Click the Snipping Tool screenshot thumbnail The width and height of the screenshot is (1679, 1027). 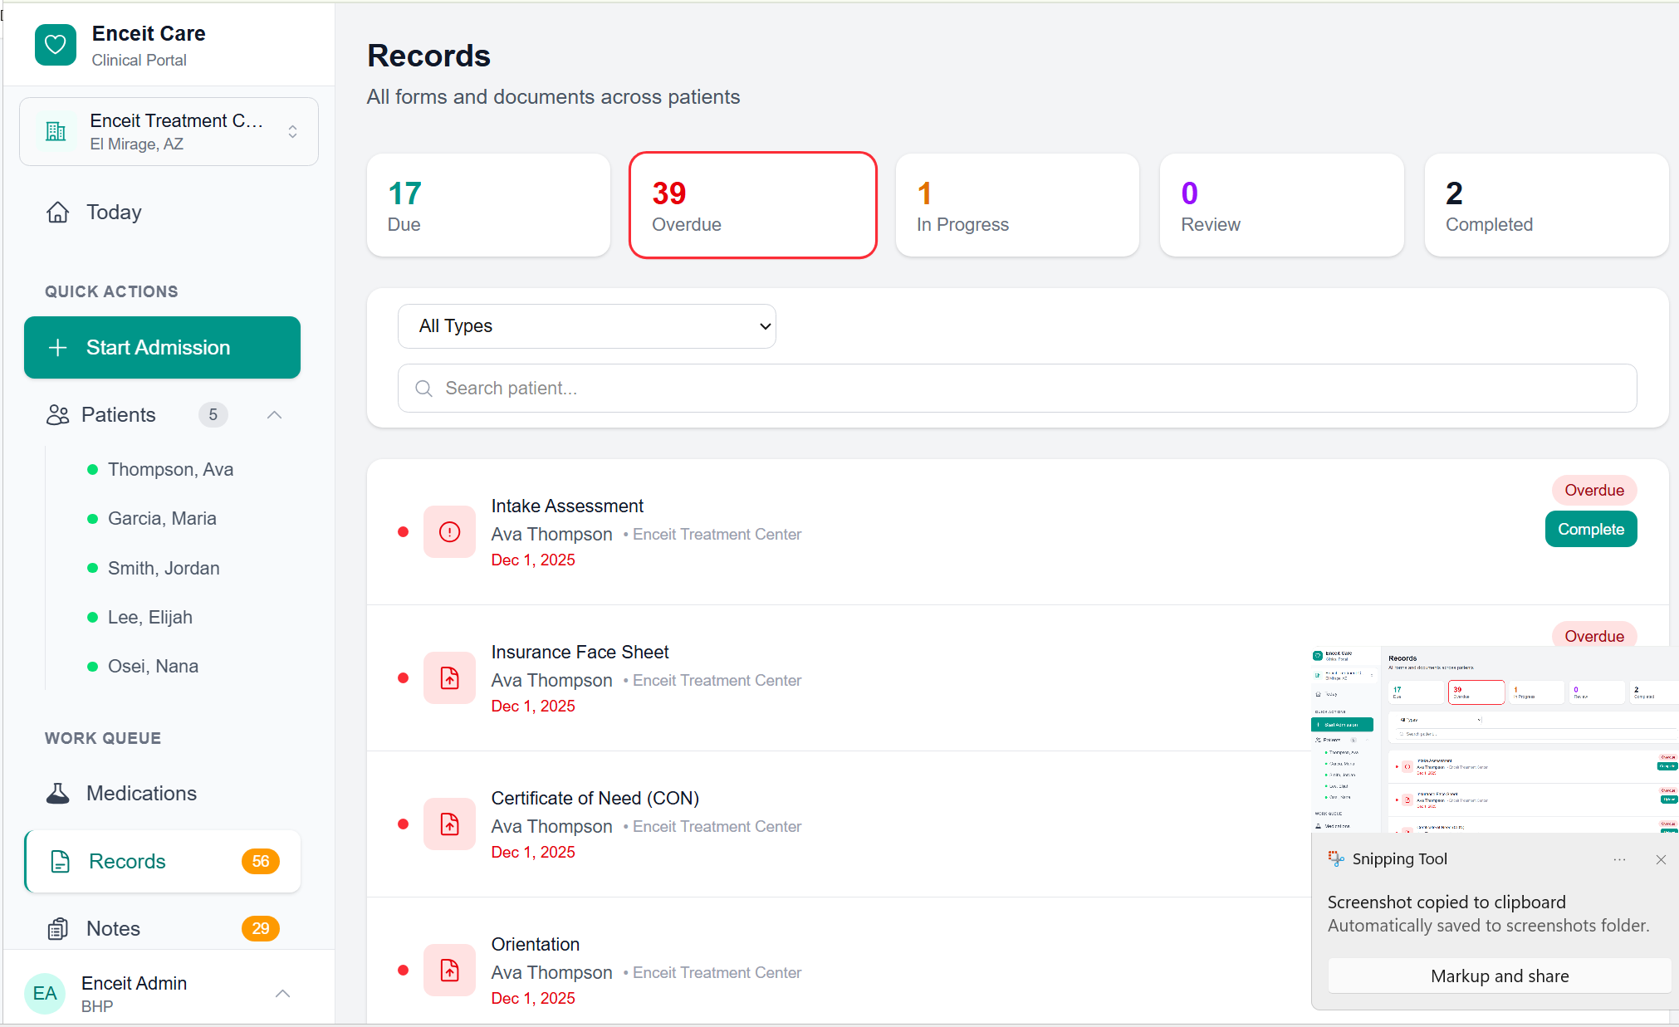(1495, 739)
